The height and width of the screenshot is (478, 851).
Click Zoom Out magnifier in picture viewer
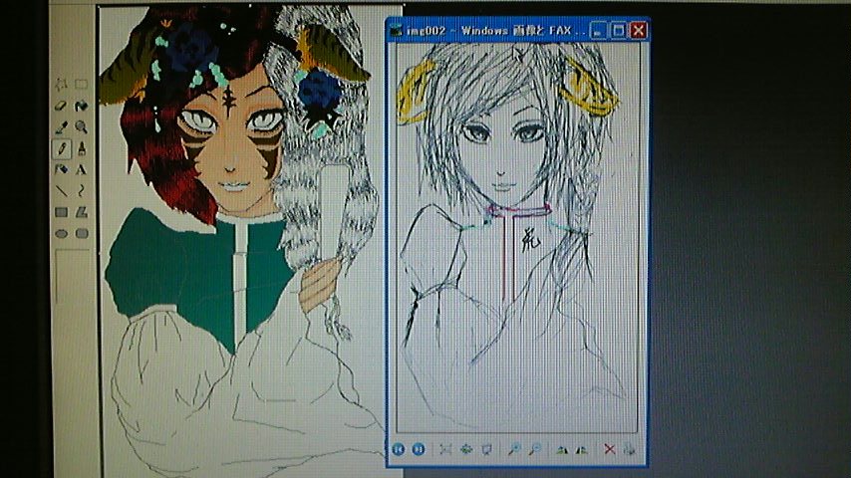[534, 449]
